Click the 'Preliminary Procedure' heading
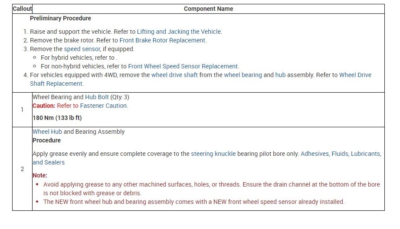 tap(60, 18)
